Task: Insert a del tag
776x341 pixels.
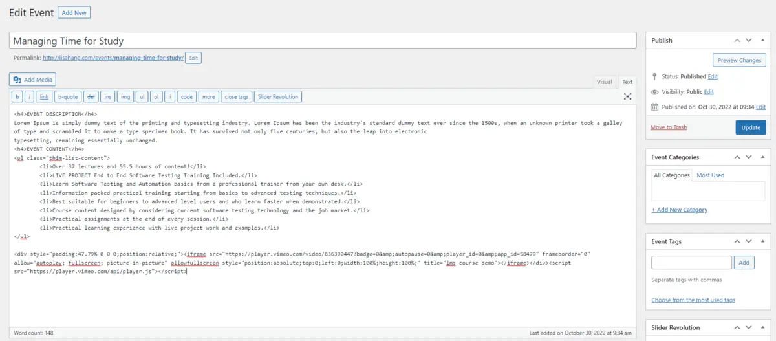Action: [91, 96]
